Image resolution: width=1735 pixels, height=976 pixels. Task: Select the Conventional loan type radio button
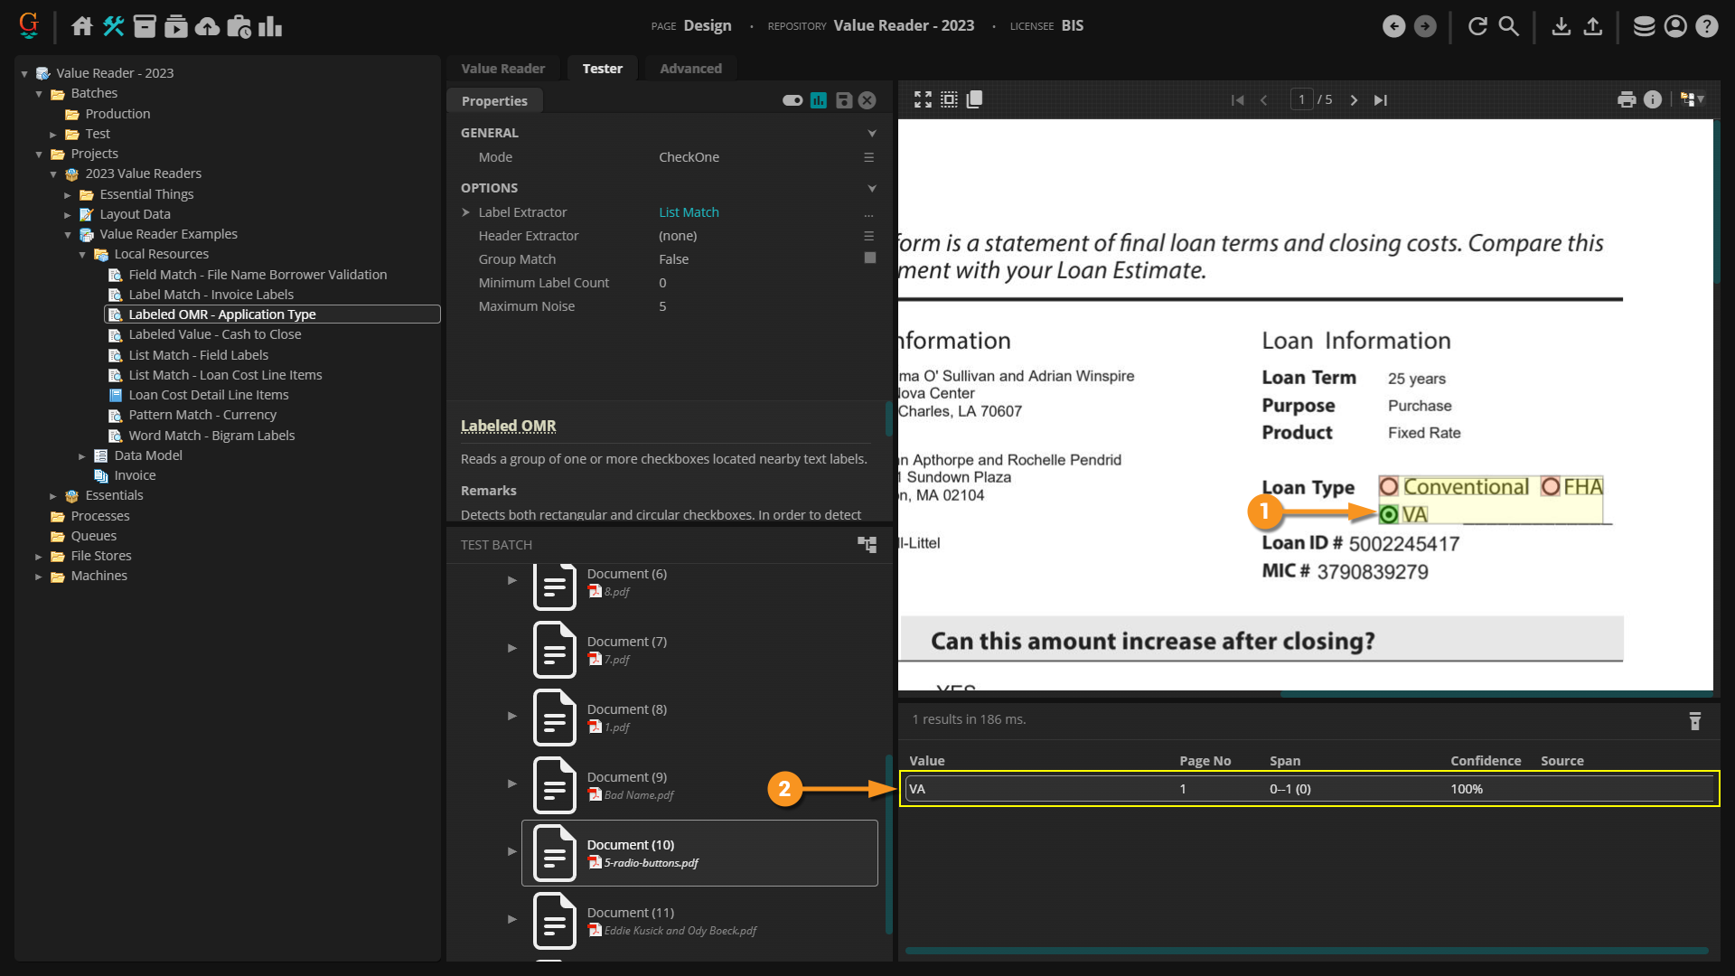click(x=1389, y=487)
